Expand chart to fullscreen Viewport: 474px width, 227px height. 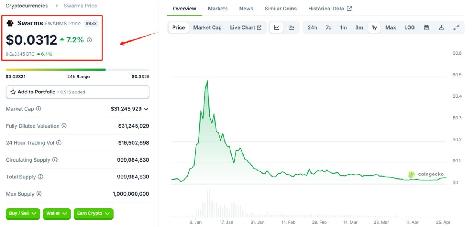[456, 27]
